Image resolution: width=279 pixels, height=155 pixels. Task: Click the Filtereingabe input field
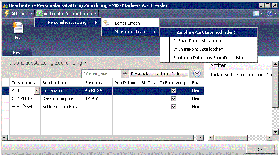pos(101,73)
